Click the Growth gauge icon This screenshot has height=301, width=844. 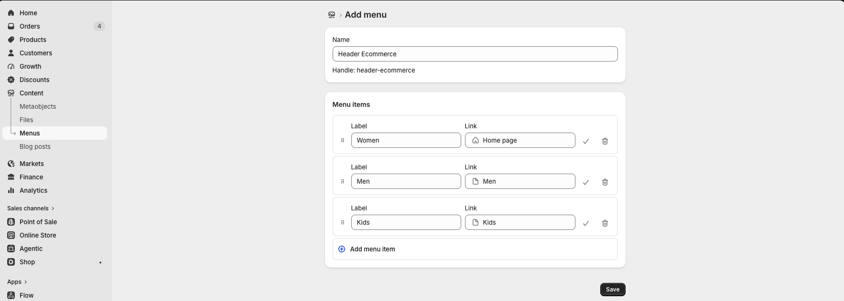(11, 66)
